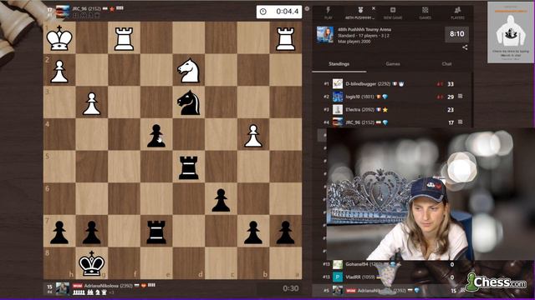
Task: Close the 48th Pushhhh tournament tab
Action: [374, 8]
